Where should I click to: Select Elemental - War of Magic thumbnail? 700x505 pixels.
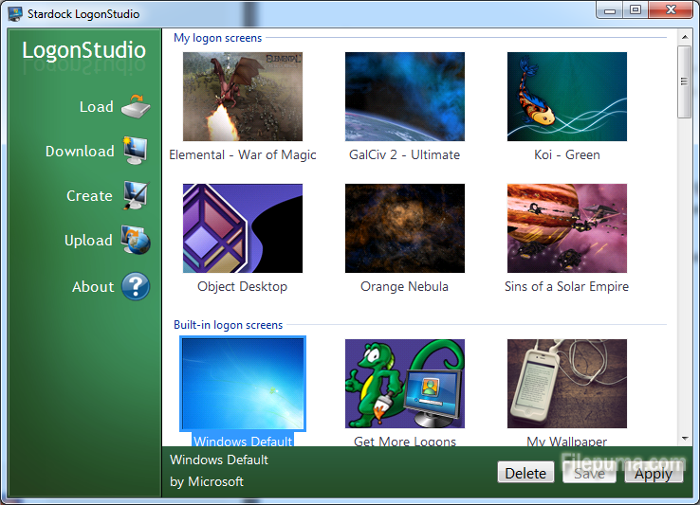click(242, 97)
